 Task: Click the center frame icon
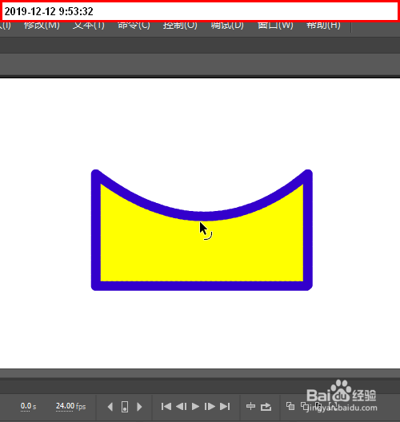coord(250,406)
